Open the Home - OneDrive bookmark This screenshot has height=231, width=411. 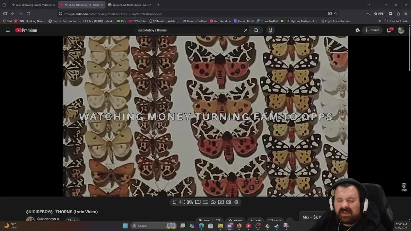pos(195,21)
